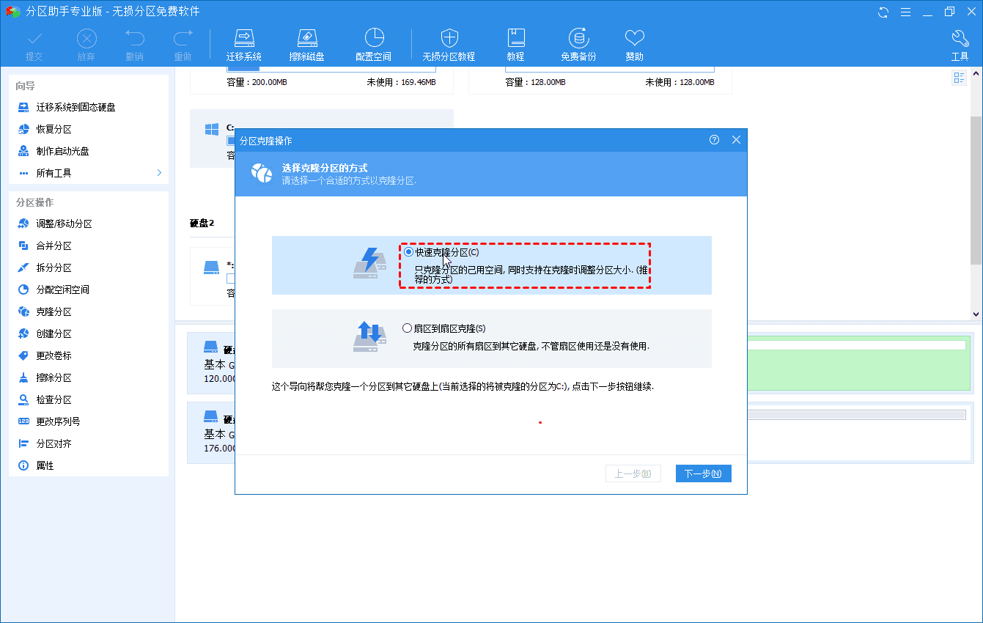Image resolution: width=983 pixels, height=623 pixels.
Task: Click the sector clone arrows disk icon
Action: coord(370,336)
